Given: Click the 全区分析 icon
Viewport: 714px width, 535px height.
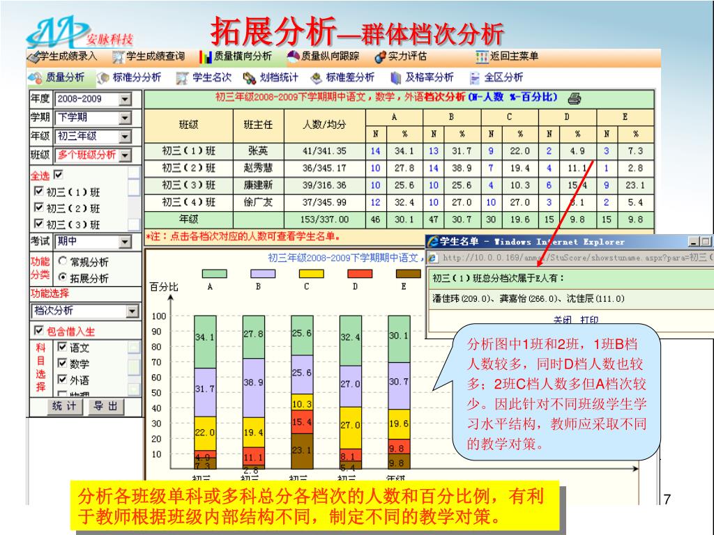Looking at the screenshot, I should pyautogui.click(x=474, y=78).
